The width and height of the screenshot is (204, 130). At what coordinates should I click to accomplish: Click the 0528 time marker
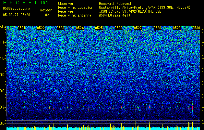coord(157,28)
